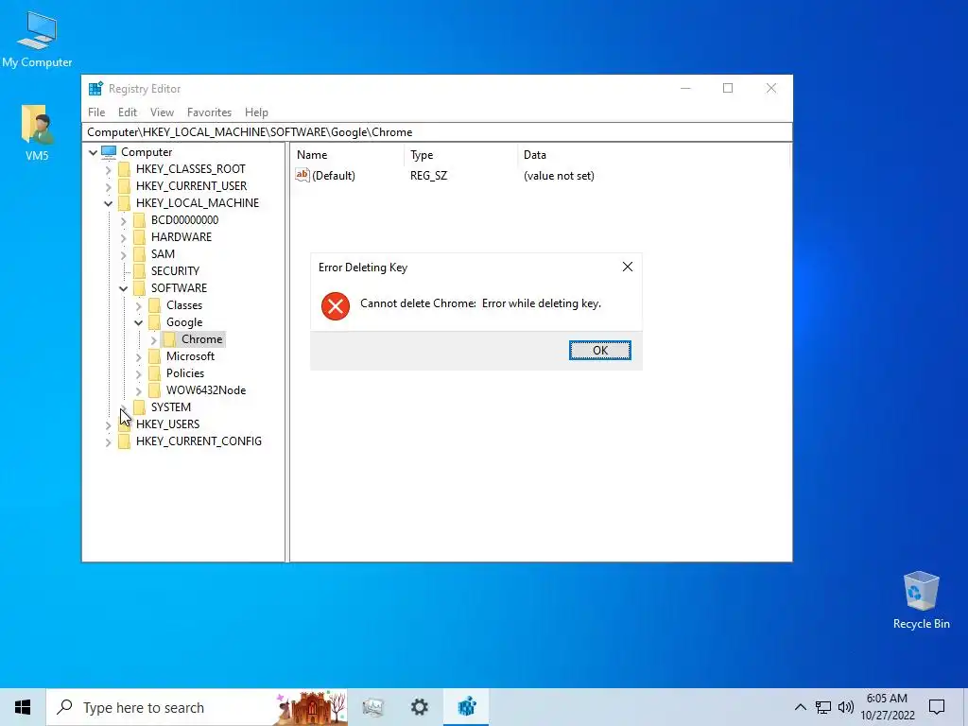This screenshot has height=726, width=968.
Task: Select the (Default) value icon
Action: (302, 175)
